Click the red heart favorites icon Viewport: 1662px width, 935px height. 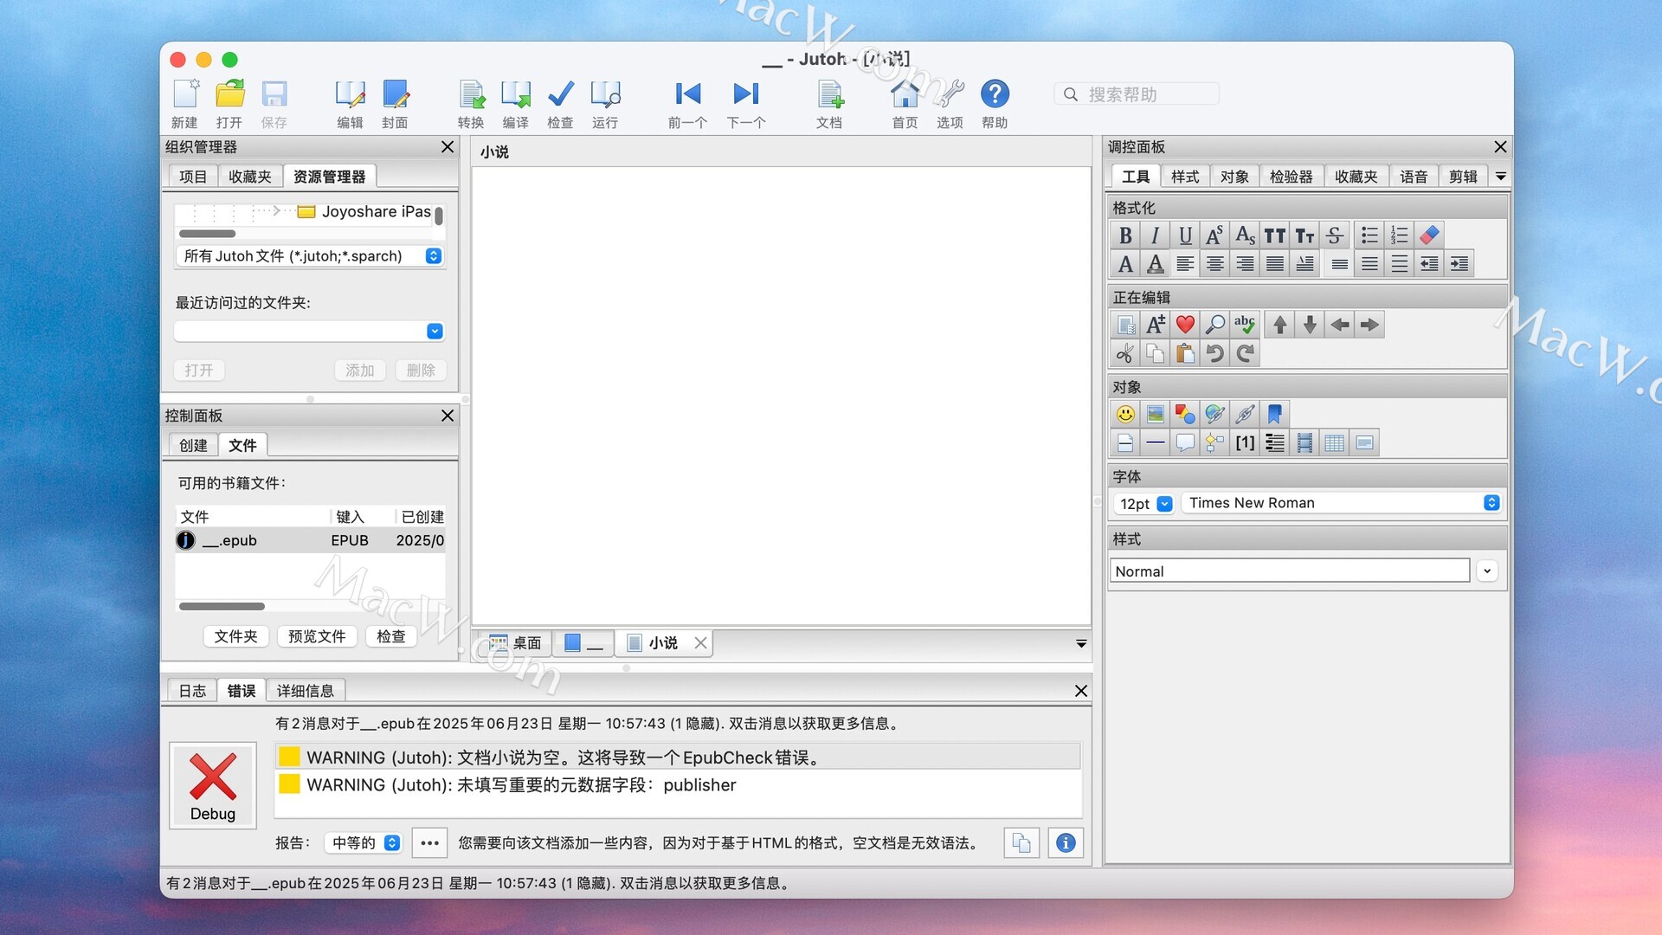coord(1185,325)
